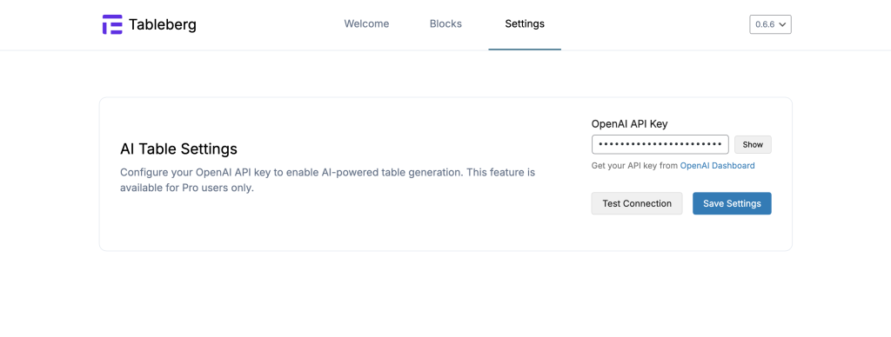The width and height of the screenshot is (891, 337).
Task: Switch to the Welcome tab
Action: (366, 23)
